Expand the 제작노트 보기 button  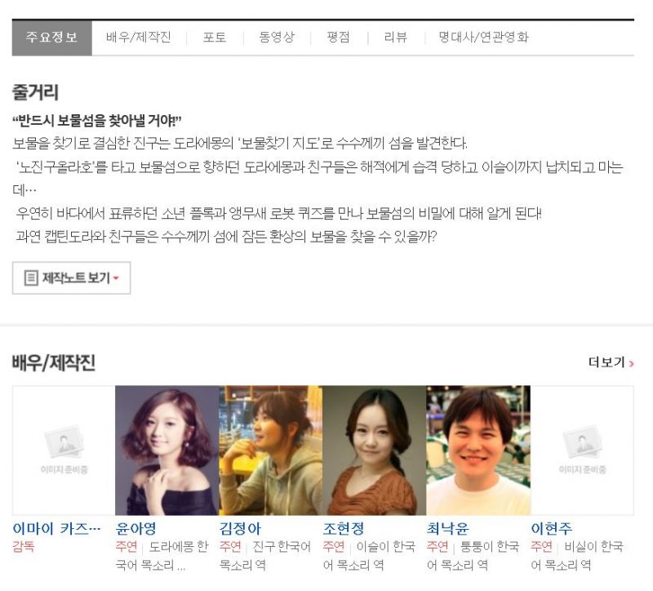(x=71, y=278)
